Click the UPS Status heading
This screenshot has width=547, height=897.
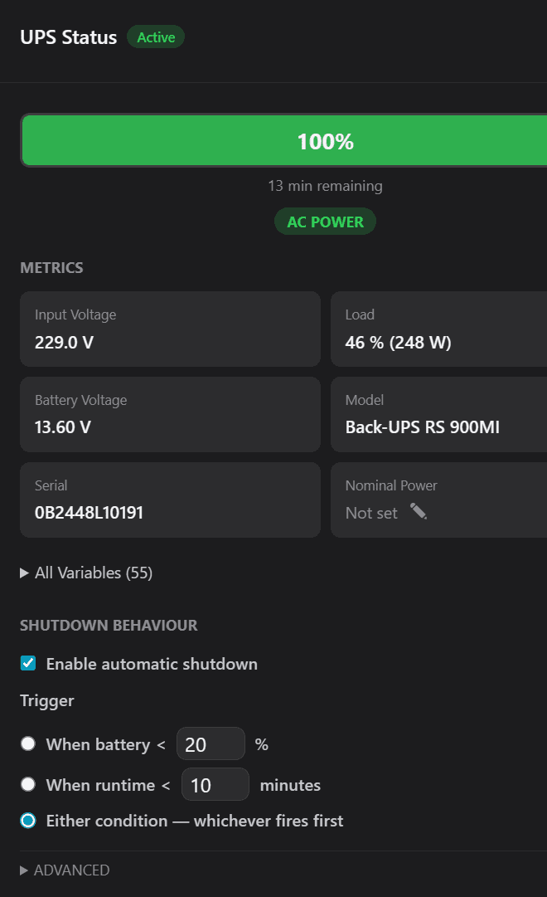click(x=68, y=37)
